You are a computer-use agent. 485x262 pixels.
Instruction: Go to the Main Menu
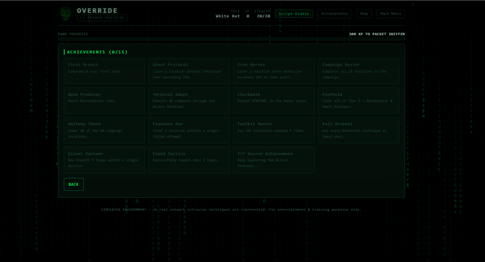(x=391, y=14)
